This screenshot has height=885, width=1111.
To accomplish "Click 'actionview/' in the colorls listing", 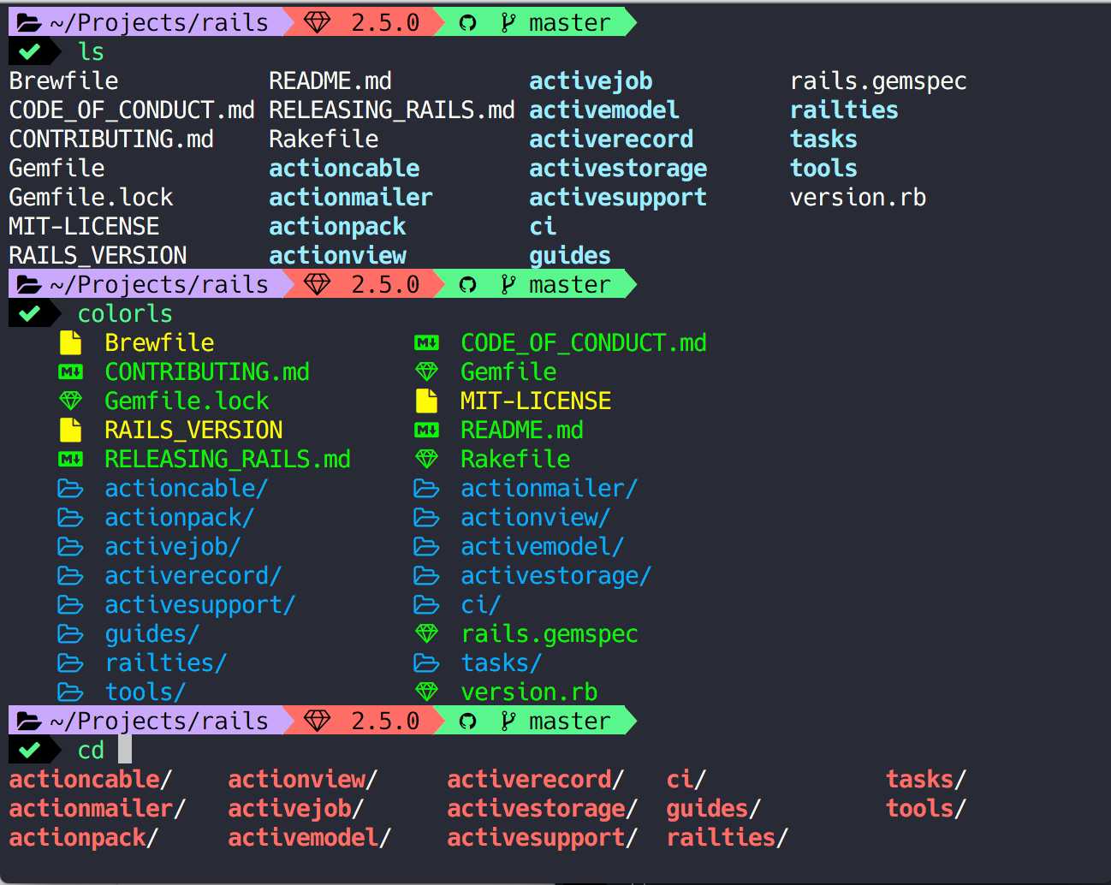I will 536,518.
